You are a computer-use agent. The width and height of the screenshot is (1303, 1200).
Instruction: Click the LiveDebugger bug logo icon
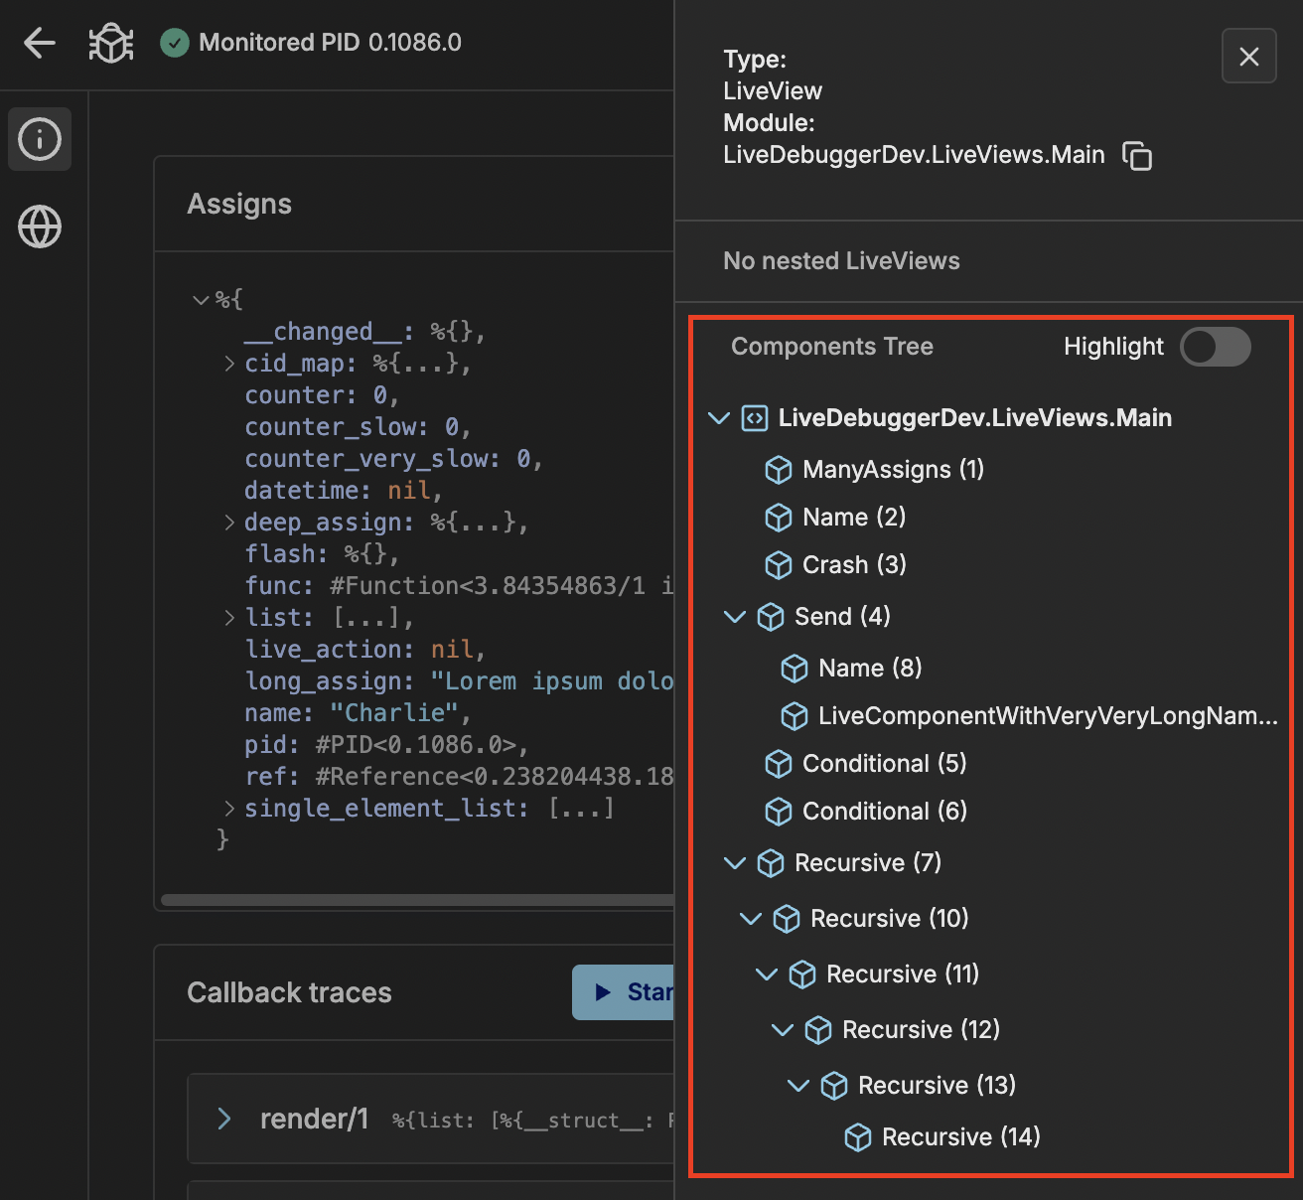click(111, 43)
